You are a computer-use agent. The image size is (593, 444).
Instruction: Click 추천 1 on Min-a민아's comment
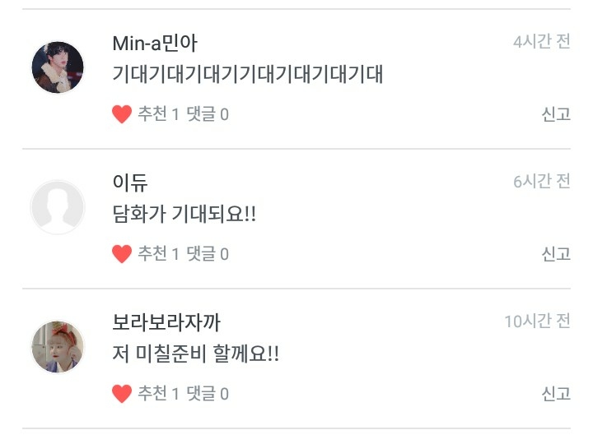pos(158,115)
